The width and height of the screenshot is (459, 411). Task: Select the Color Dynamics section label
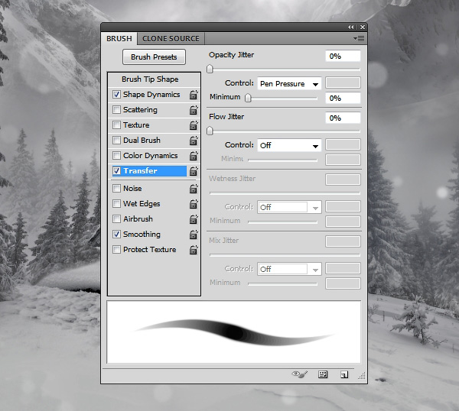click(151, 156)
